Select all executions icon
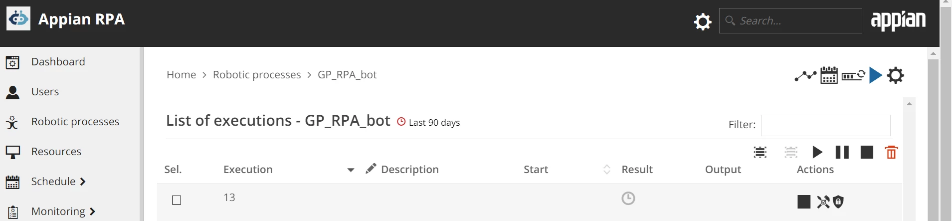 tap(760, 152)
